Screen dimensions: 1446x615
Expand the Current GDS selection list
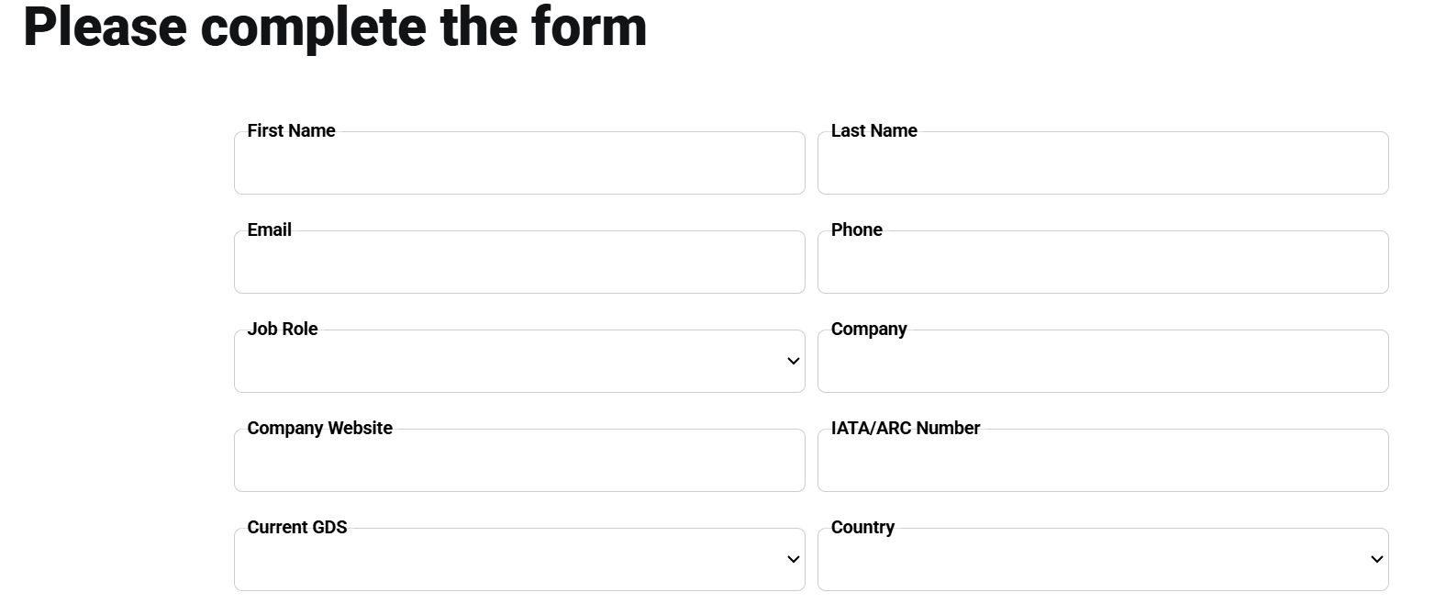[x=518, y=559]
